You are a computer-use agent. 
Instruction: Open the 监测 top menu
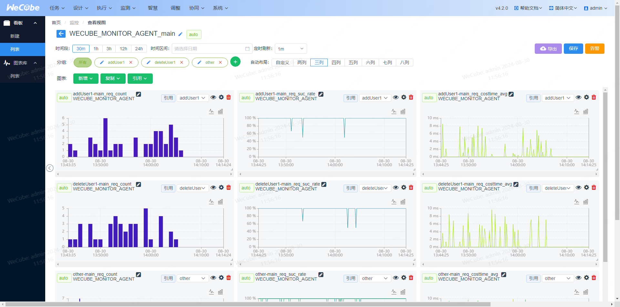point(128,8)
